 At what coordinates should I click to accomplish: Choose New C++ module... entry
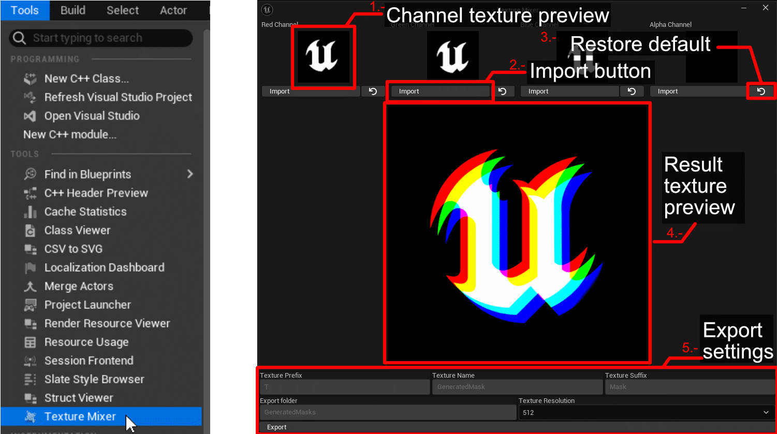coord(70,135)
